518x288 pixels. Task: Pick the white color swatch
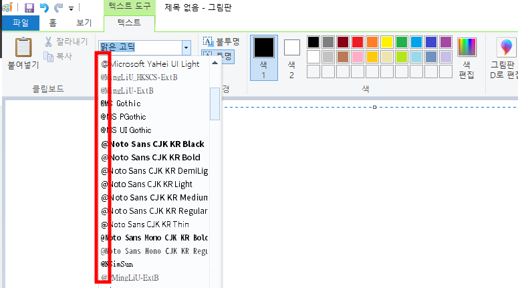pyautogui.click(x=313, y=57)
